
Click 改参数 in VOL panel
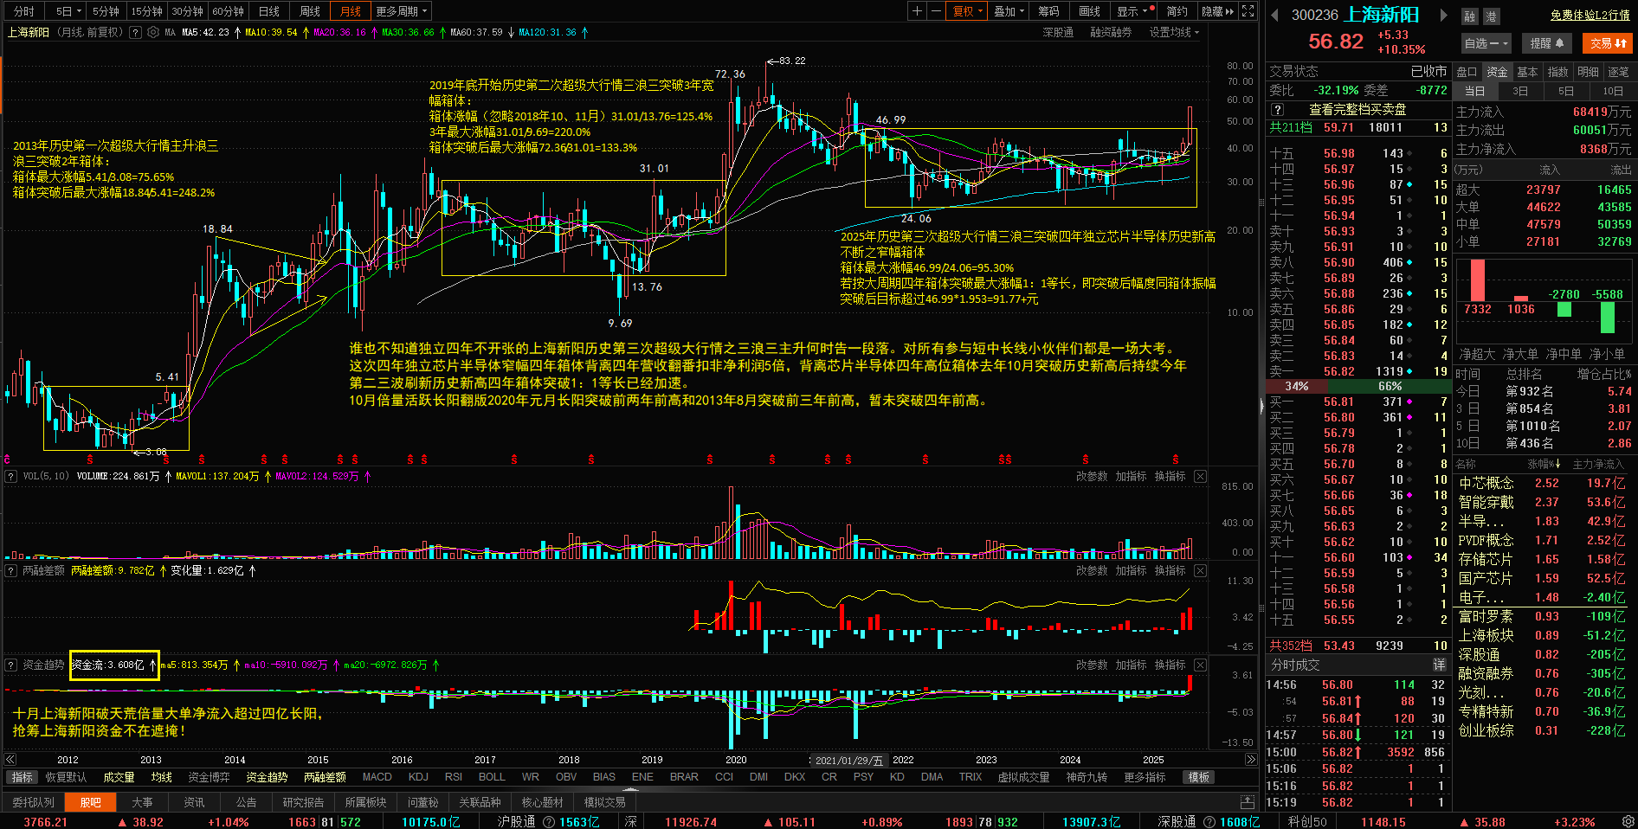[1092, 476]
